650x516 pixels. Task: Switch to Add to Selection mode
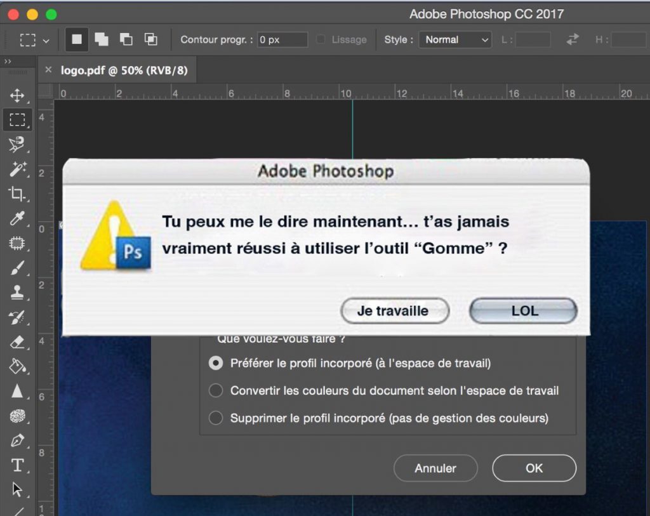102,39
